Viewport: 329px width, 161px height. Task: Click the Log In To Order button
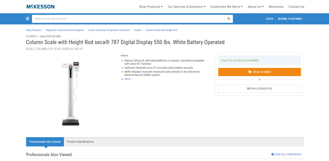[x=260, y=72]
